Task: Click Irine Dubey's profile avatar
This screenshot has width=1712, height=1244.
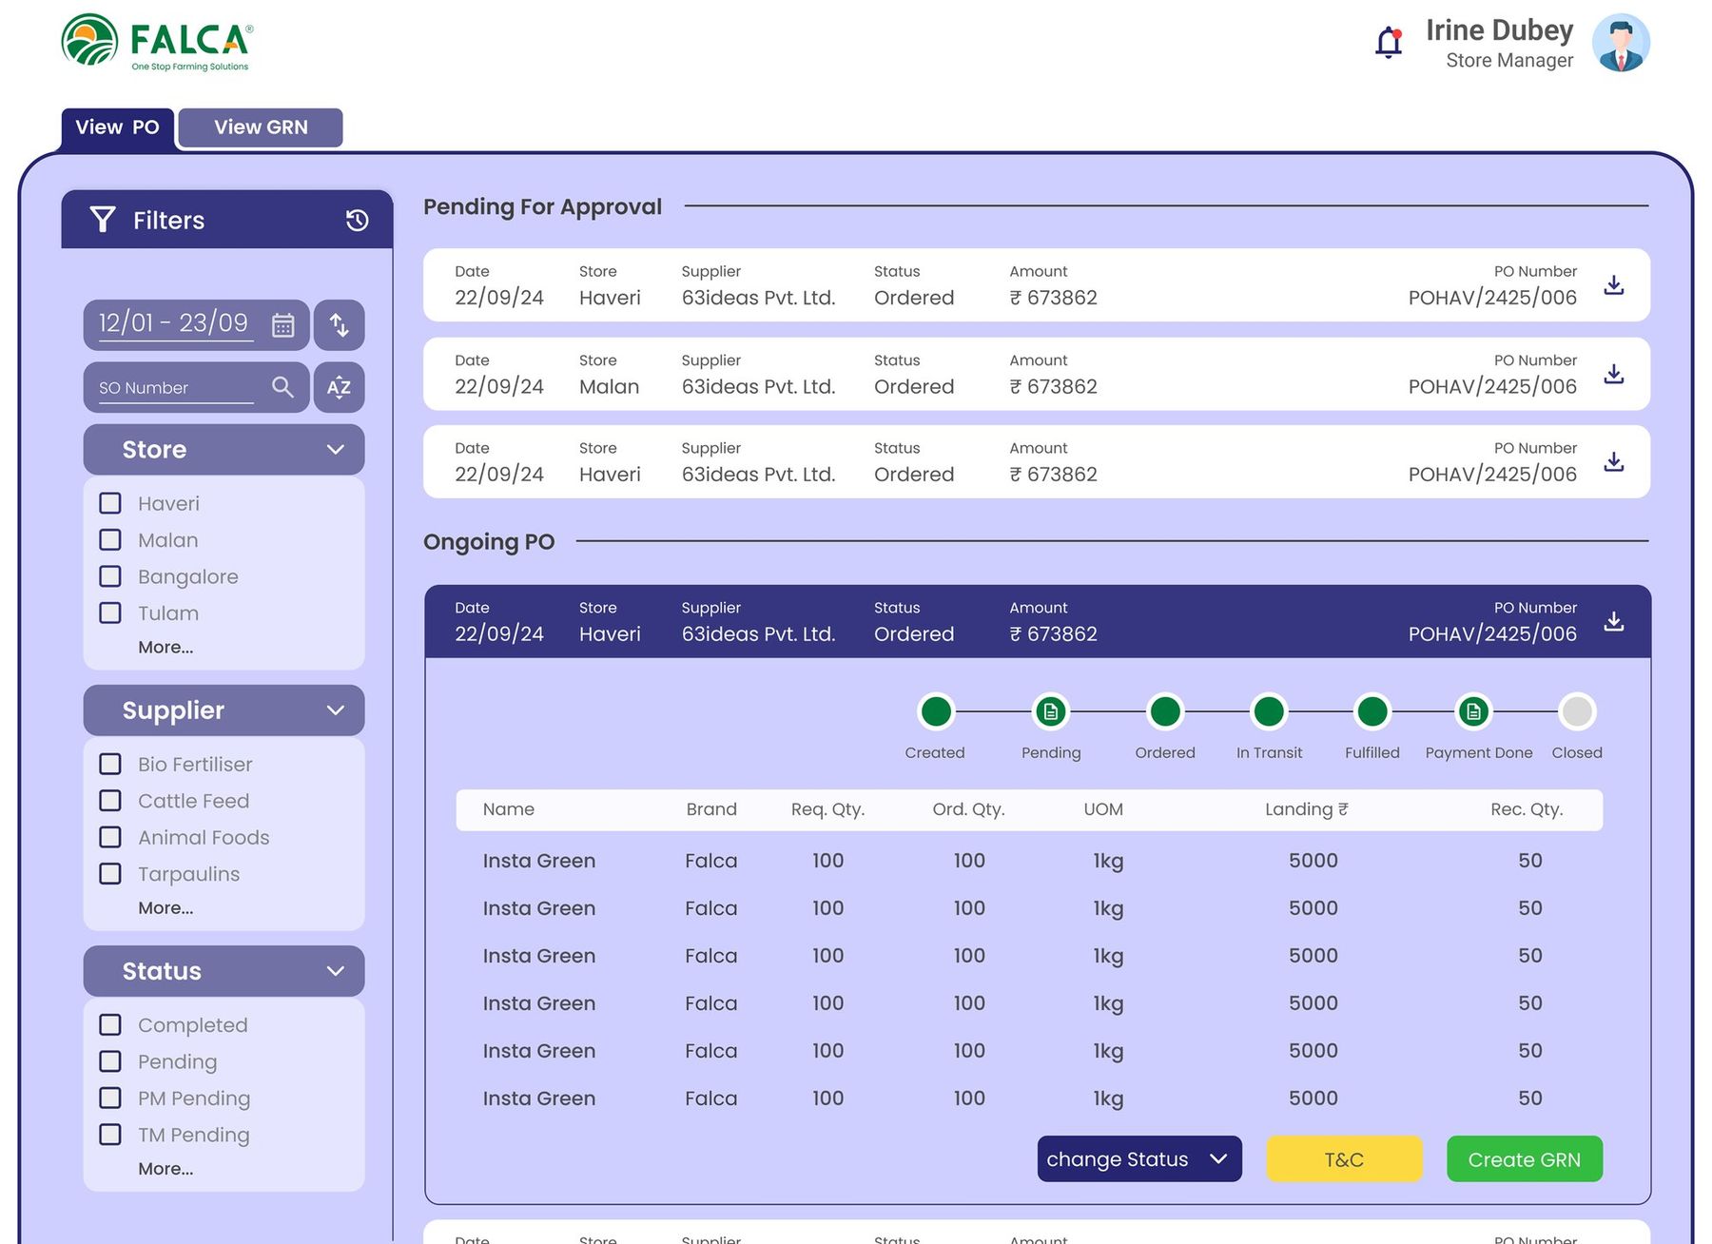Action: coord(1621,43)
